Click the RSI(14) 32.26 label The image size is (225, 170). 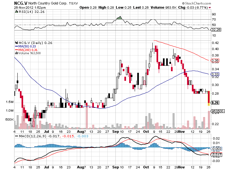pos(32,12)
